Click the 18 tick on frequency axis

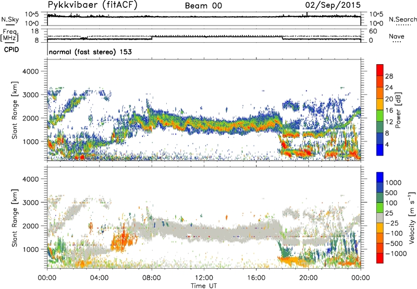(x=35, y=31)
